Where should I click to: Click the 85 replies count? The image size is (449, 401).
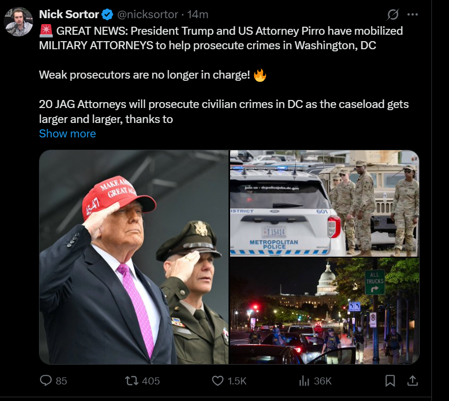[61, 381]
